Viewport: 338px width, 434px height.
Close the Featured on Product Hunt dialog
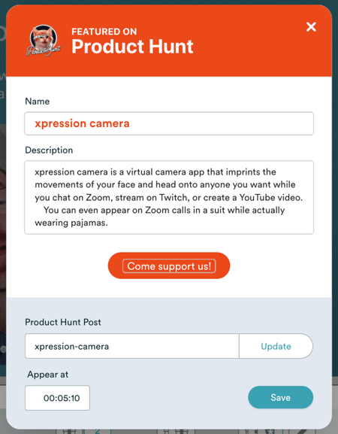coord(311,27)
